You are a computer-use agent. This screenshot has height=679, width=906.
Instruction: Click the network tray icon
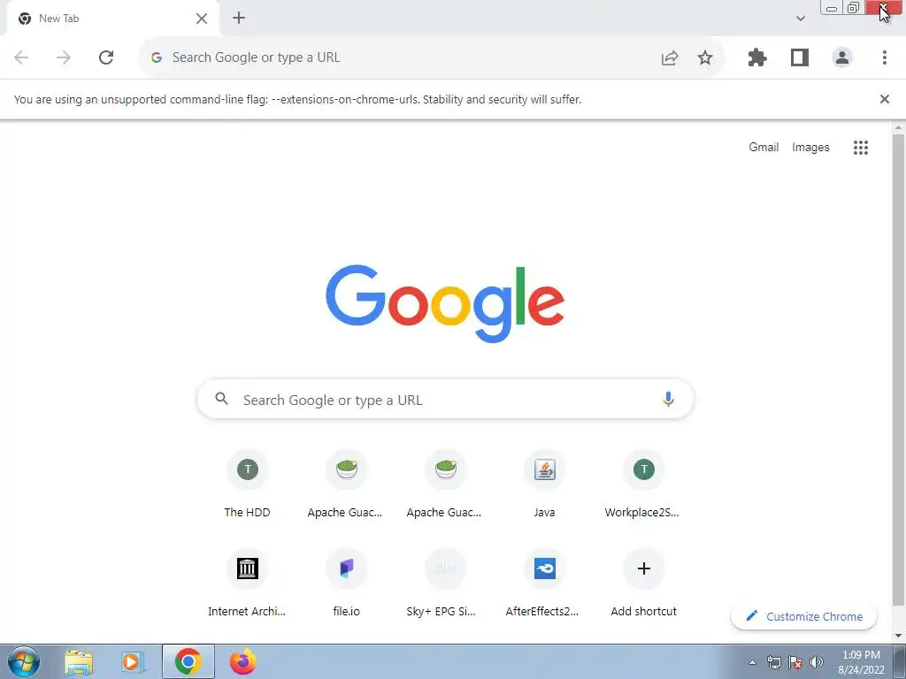pyautogui.click(x=773, y=662)
